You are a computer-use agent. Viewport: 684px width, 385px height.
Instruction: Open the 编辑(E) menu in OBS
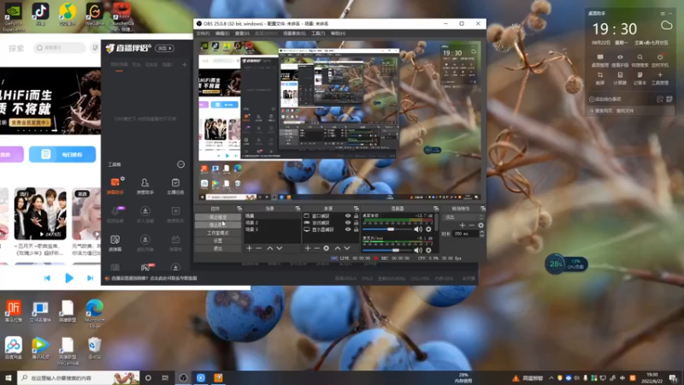222,33
